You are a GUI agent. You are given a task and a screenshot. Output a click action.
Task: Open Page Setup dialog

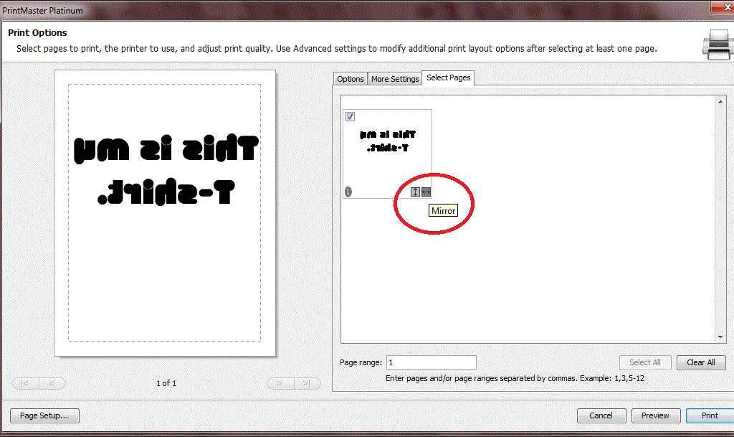[44, 415]
